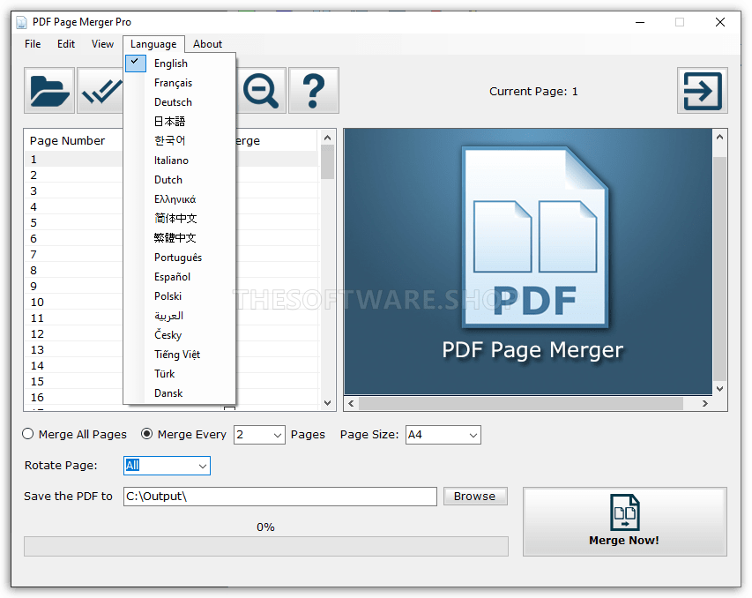Click the Merge Now! button
Viewport: 752px width, 598px height.
coord(624,521)
